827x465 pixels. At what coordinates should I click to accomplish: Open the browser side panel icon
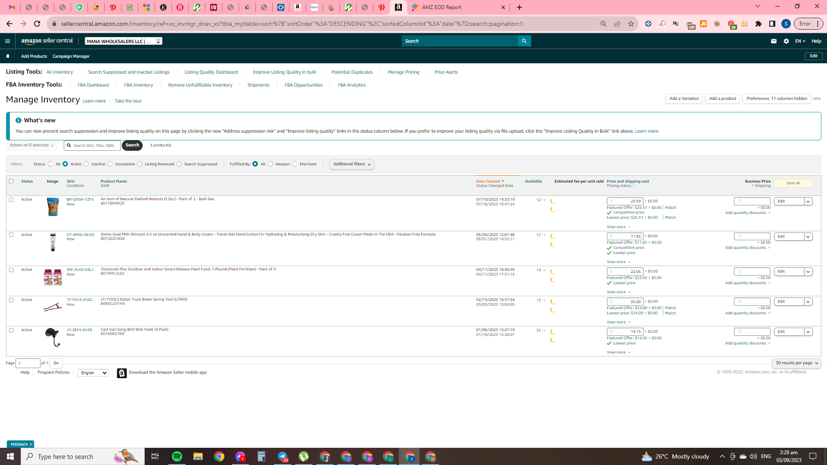pyautogui.click(x=772, y=24)
